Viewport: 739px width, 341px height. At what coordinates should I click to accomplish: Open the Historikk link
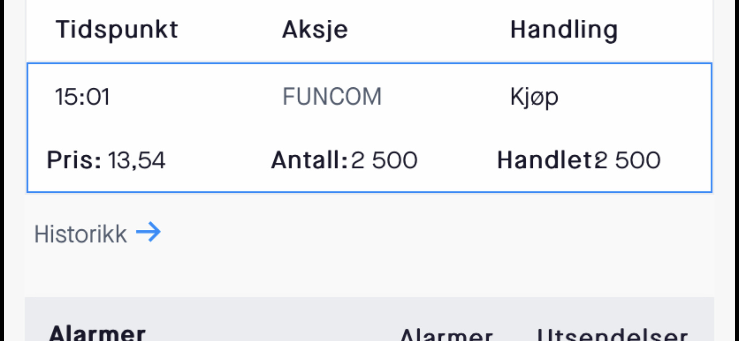97,234
